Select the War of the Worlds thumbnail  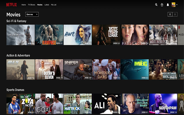[163, 35]
